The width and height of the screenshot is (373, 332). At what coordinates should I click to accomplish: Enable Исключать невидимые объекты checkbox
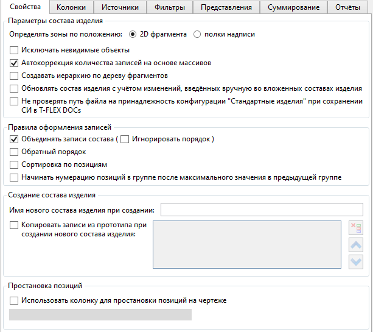point(14,50)
